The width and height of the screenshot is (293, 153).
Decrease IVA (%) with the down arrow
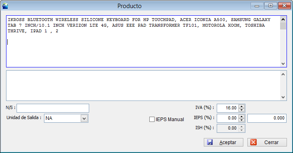click(x=242, y=110)
